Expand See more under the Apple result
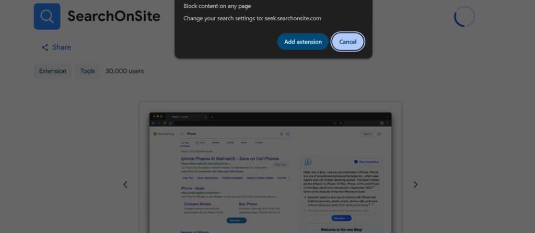535x233 pixels. tap(237, 220)
